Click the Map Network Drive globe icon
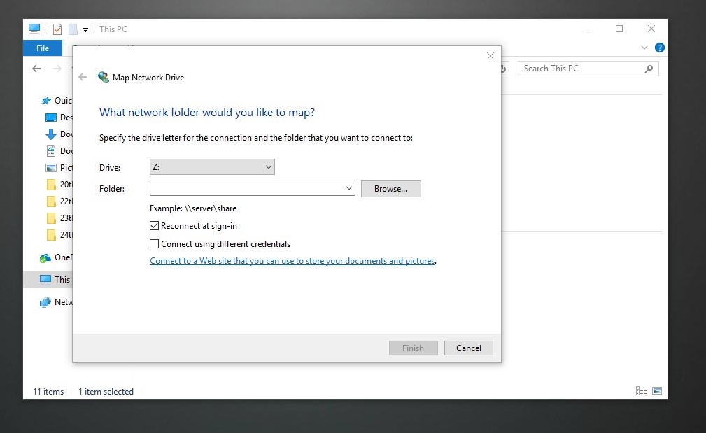This screenshot has height=433, width=706. (x=103, y=77)
